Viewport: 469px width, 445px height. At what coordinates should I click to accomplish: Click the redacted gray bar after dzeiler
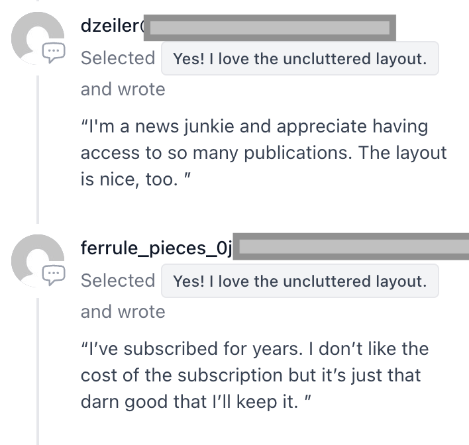269,27
